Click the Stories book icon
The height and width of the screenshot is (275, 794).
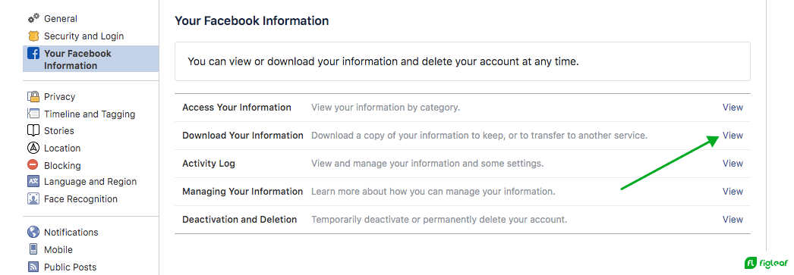point(33,130)
